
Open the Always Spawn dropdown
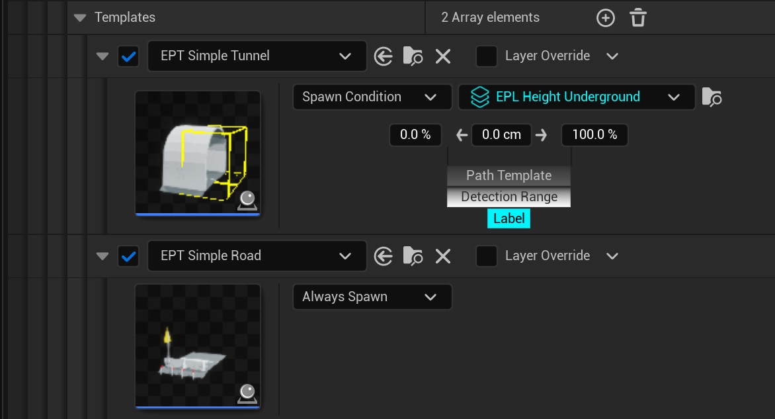click(x=372, y=297)
